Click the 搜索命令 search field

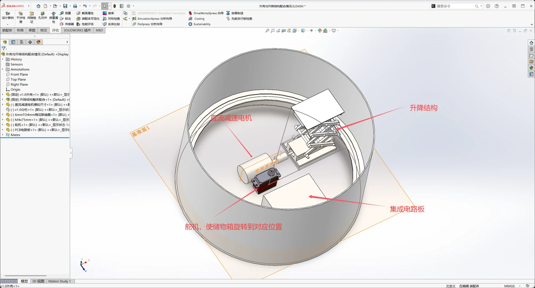point(455,6)
